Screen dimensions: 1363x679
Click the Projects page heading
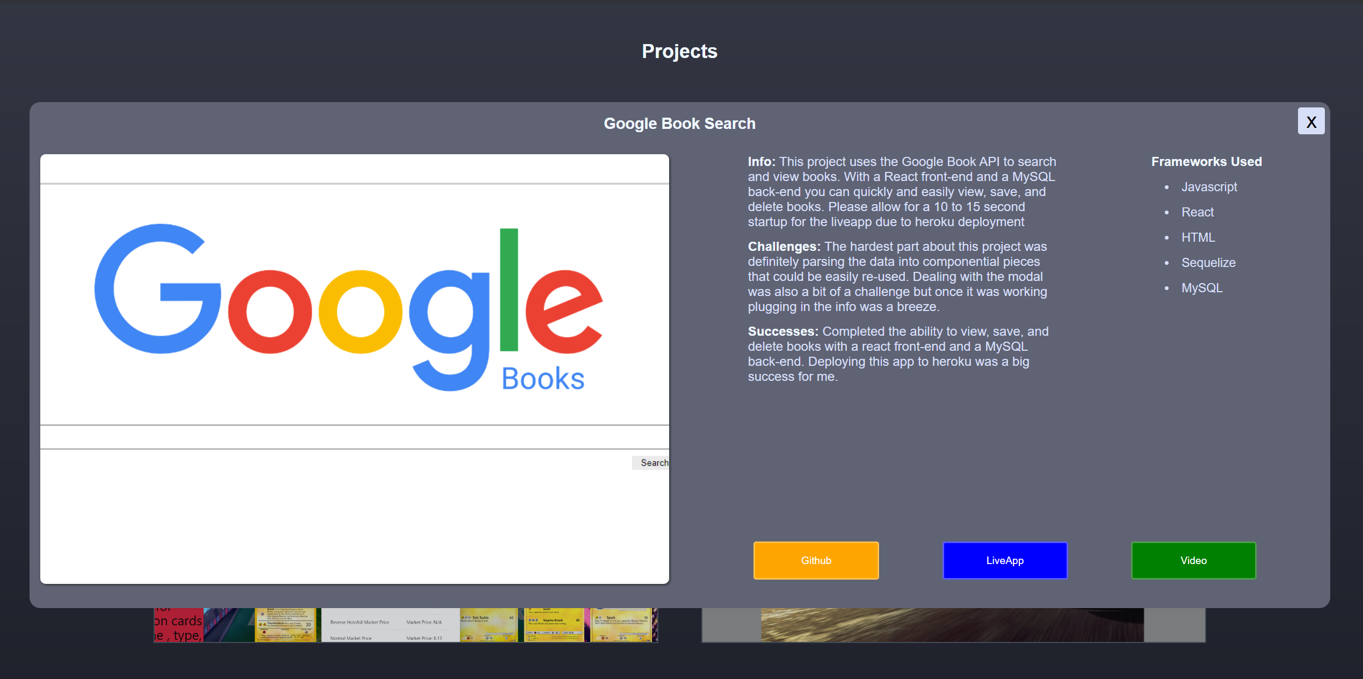click(679, 52)
